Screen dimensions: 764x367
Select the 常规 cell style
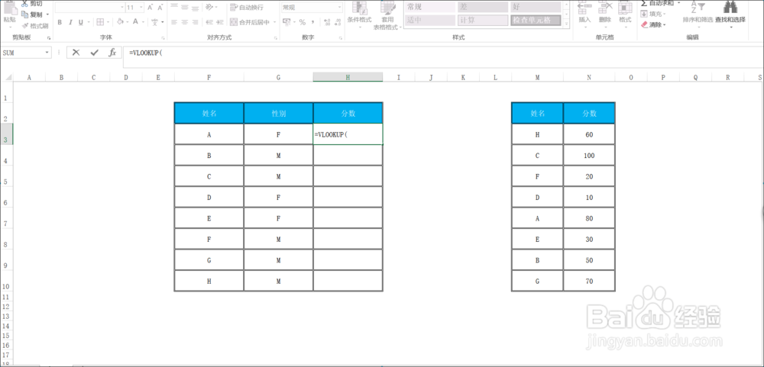429,8
